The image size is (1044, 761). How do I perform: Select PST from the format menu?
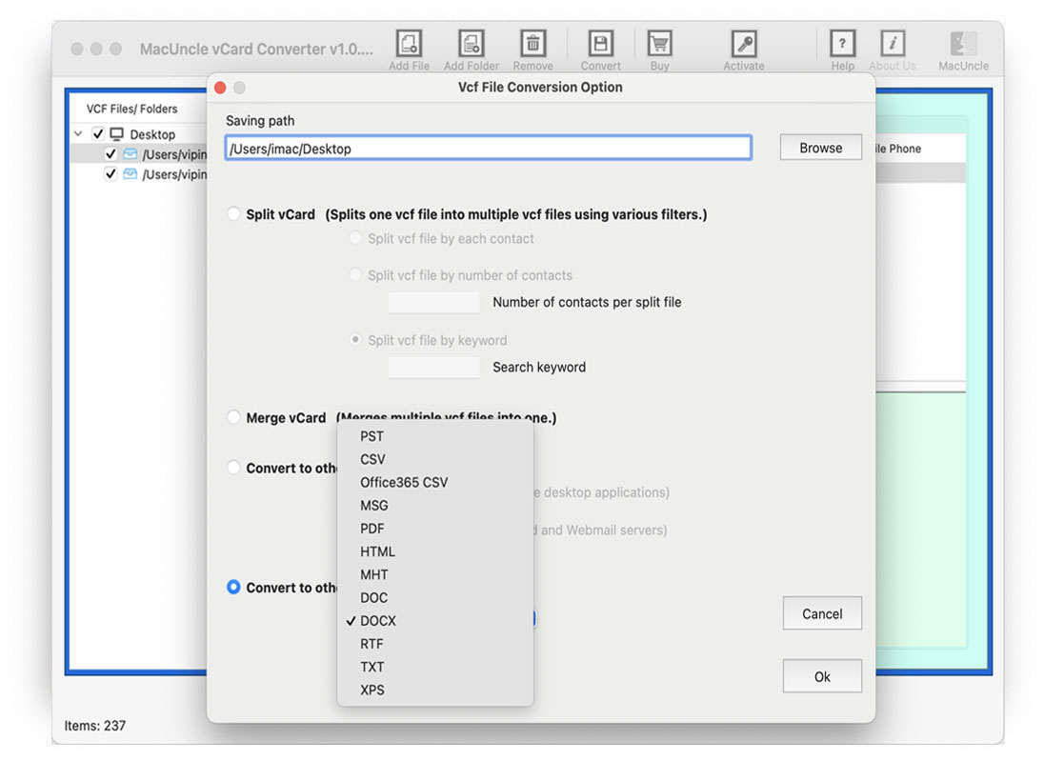[x=371, y=436]
